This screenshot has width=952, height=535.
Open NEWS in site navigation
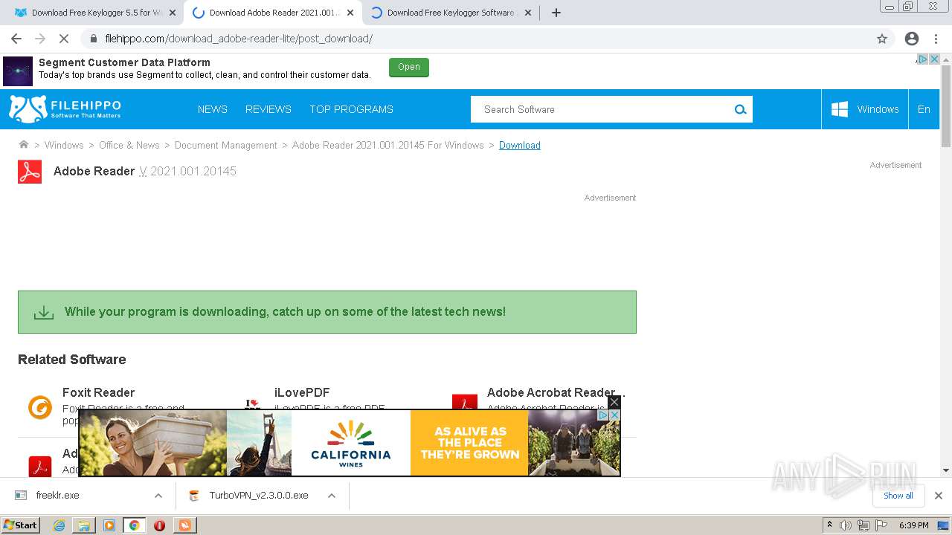point(213,109)
